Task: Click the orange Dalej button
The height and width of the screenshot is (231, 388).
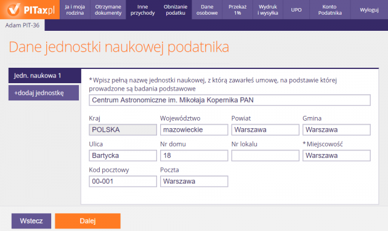Action: (88, 221)
